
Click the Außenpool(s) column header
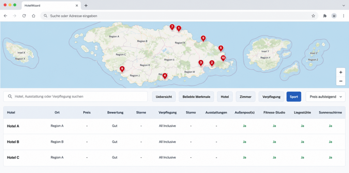pyautogui.click(x=245, y=113)
